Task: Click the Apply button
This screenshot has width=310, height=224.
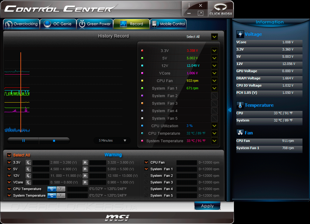Action: pos(207,206)
